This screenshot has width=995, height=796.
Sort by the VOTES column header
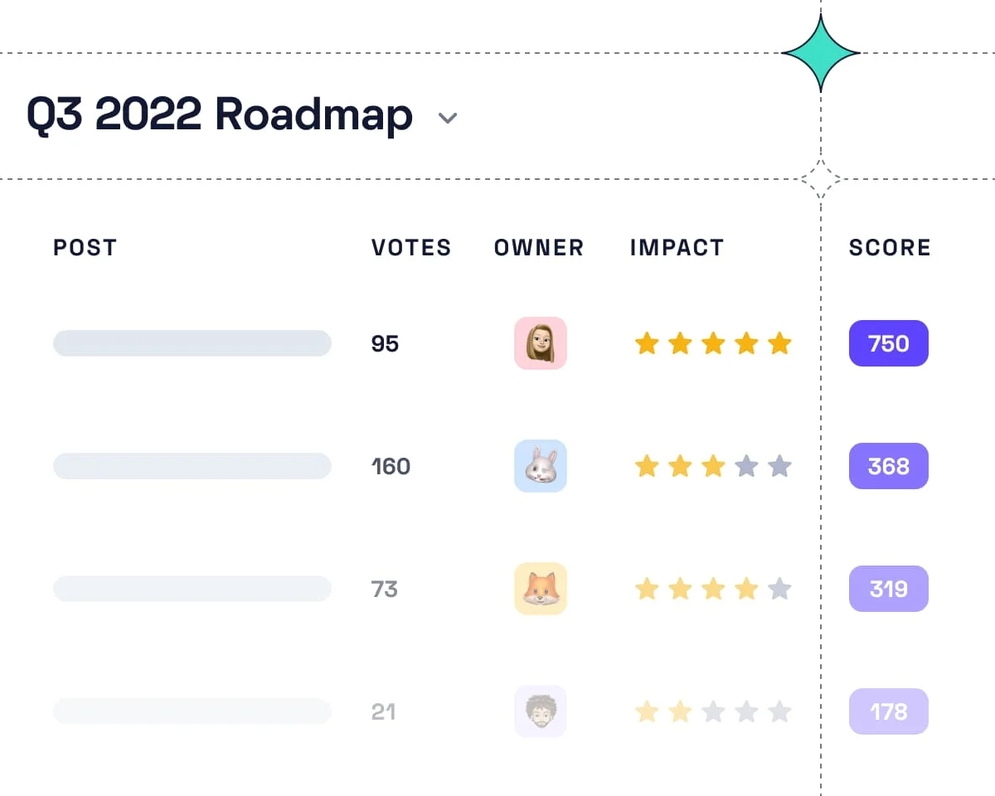click(x=411, y=247)
